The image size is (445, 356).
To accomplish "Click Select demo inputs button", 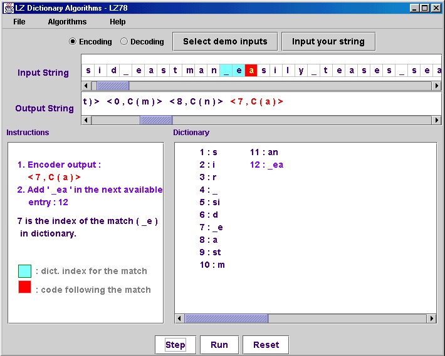I will tap(225, 42).
